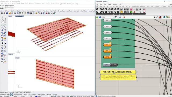Switch to the Layouts viewport tab in Rhino
Screen dimensions: 172x97
point(28,92)
